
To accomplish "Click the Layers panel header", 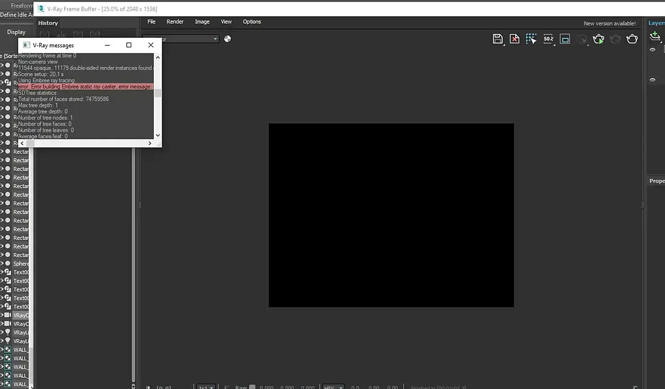I will pyautogui.click(x=657, y=23).
